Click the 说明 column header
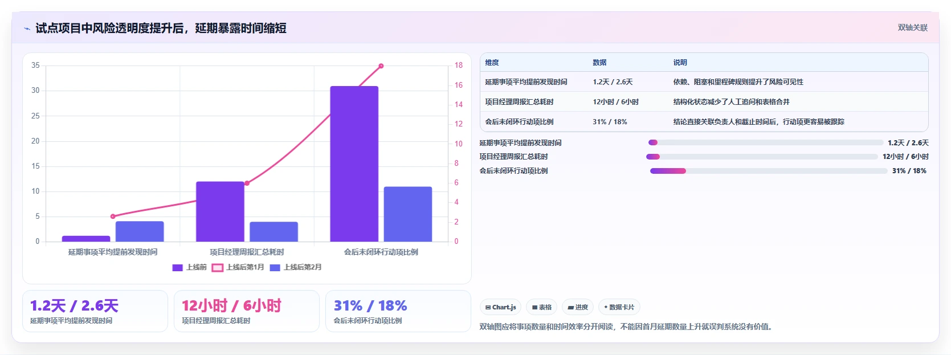 (680, 63)
